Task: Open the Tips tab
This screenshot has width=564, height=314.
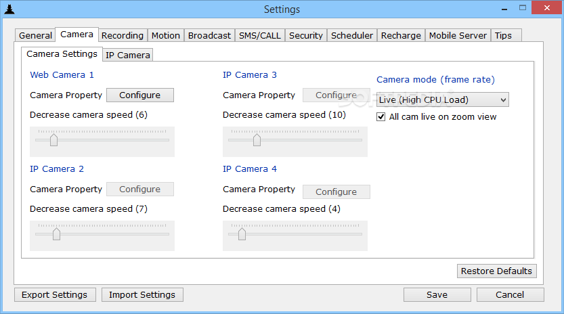Action: point(503,36)
